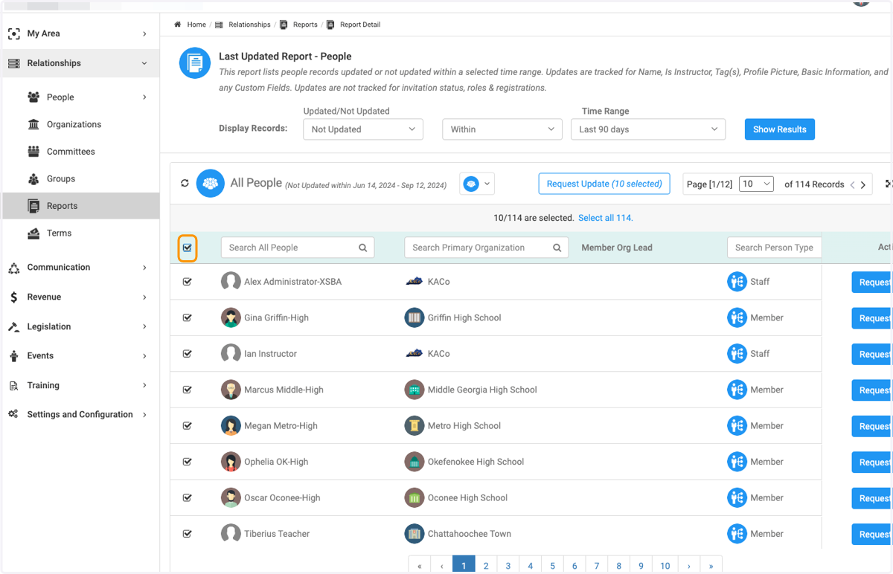
Task: Click search magnifier in Search All People
Action: pos(363,248)
